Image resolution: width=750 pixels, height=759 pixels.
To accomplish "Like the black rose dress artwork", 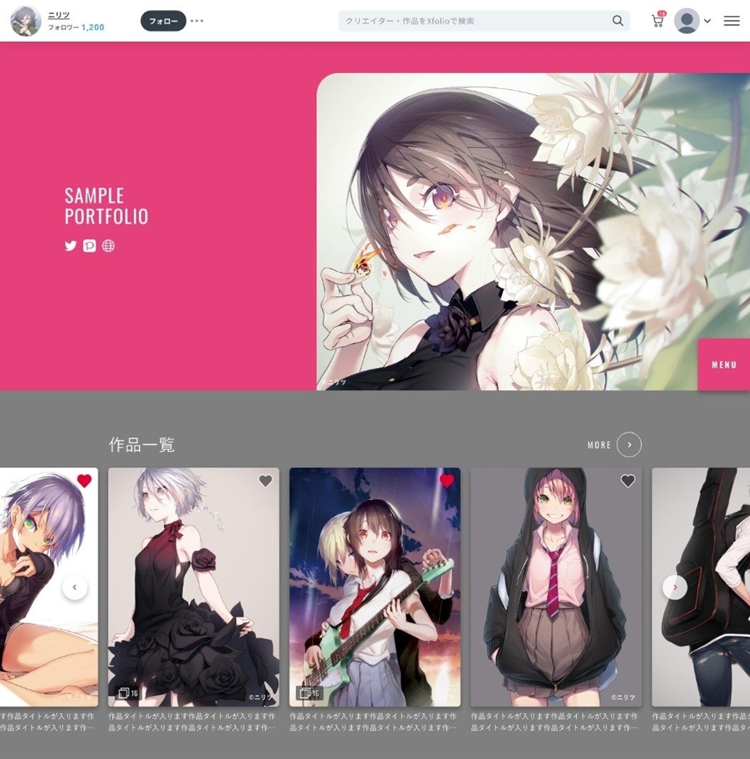I will [x=265, y=481].
